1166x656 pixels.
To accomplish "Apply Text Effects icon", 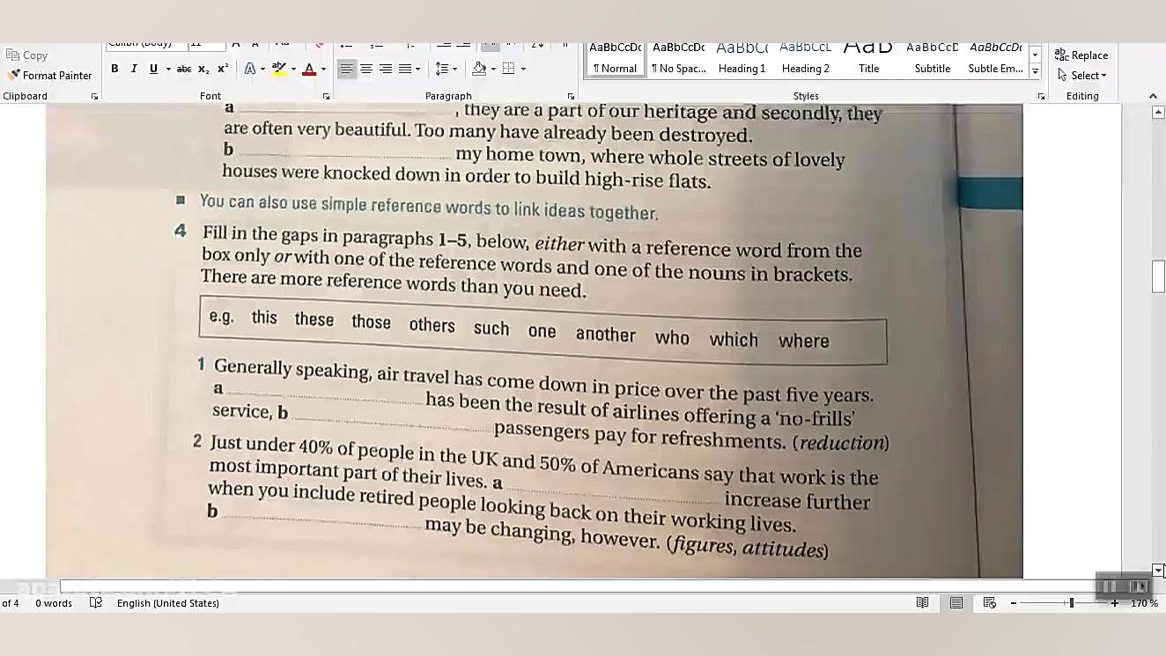I will pos(250,69).
